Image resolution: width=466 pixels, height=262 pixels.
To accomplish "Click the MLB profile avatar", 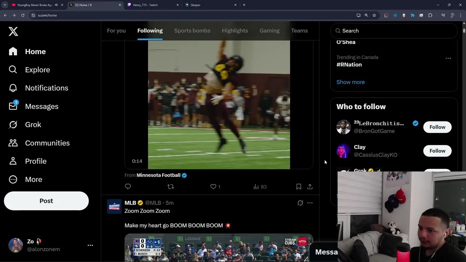I will point(114,206).
